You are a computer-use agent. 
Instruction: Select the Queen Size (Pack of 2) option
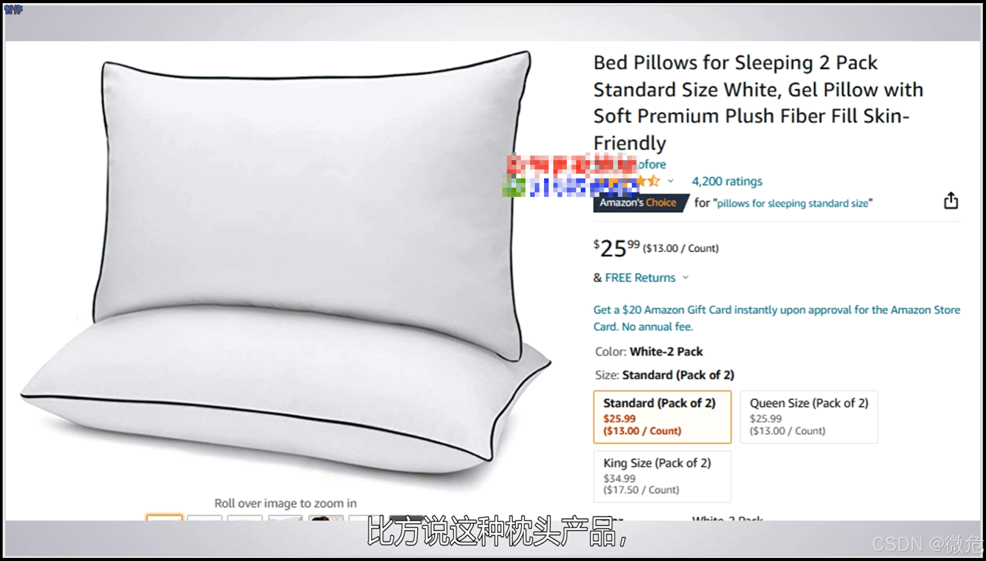pyautogui.click(x=809, y=417)
